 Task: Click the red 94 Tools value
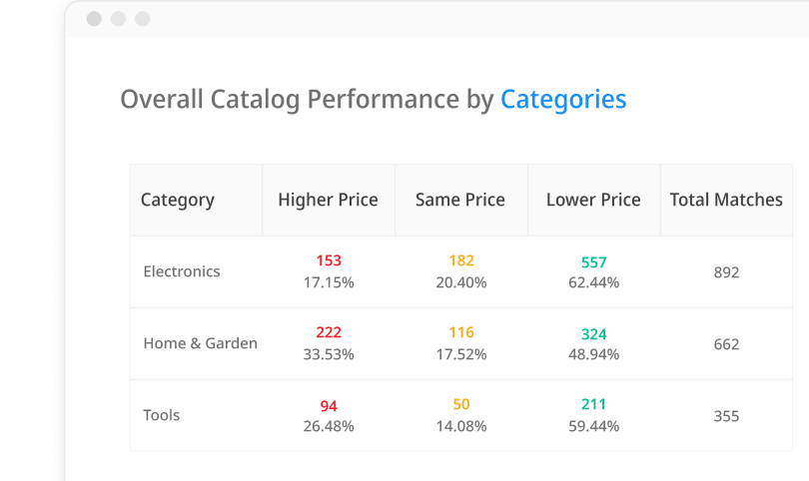[329, 406]
